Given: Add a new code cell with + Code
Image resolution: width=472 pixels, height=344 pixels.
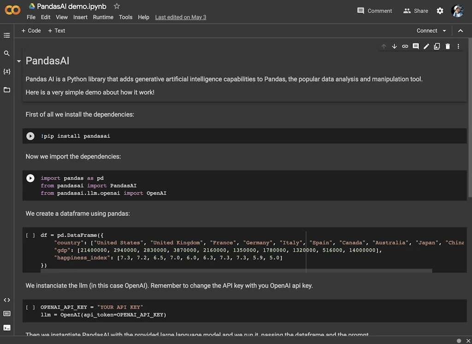Looking at the screenshot, I should pos(30,30).
